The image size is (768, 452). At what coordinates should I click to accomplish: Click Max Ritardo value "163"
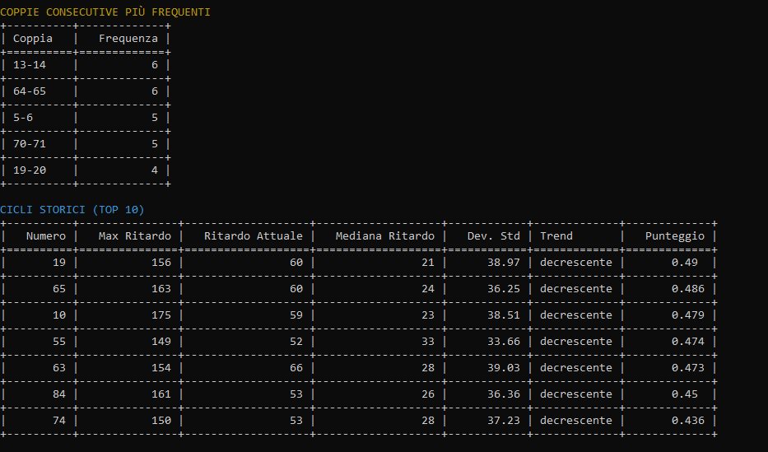pyautogui.click(x=161, y=289)
